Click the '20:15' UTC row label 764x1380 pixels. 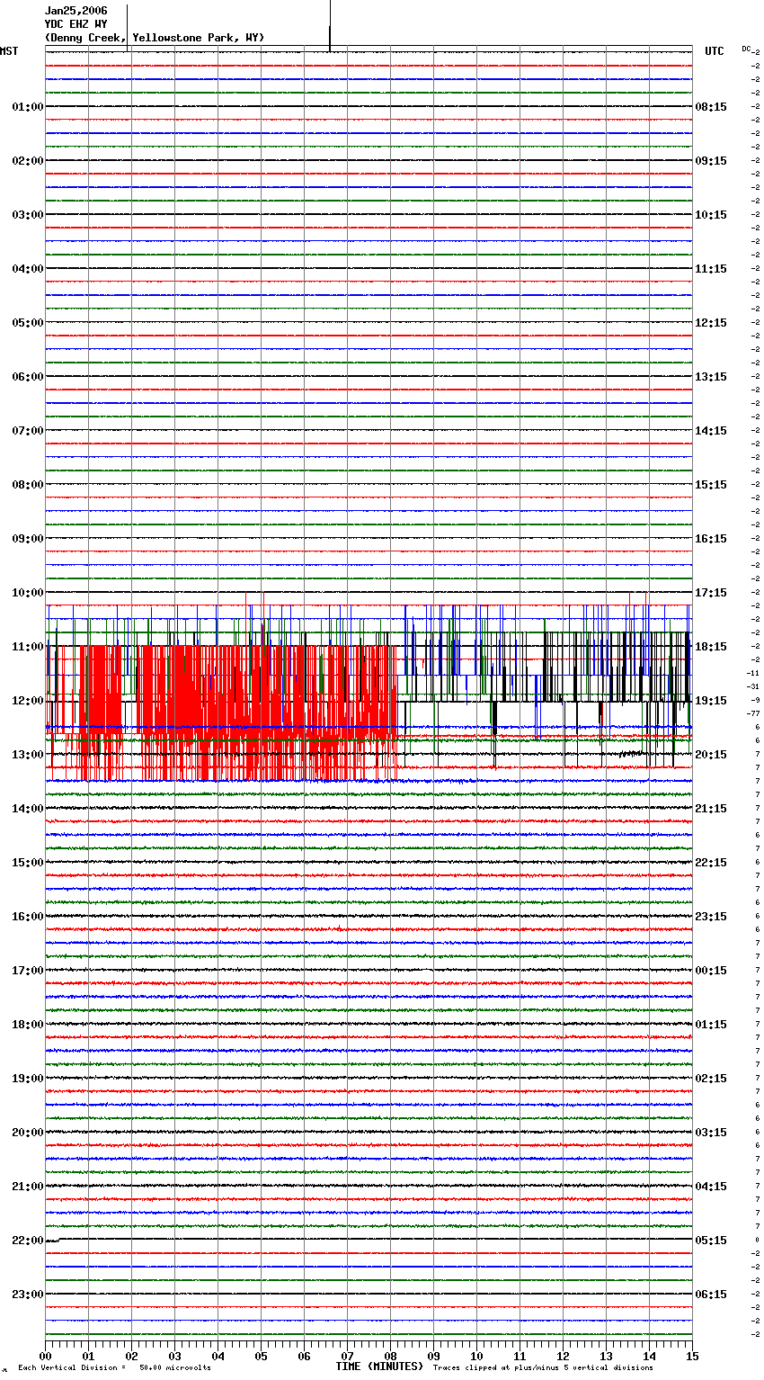[x=711, y=755]
